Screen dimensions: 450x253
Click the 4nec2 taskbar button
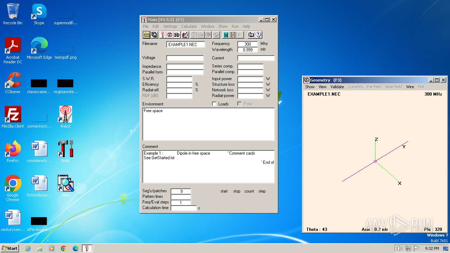[x=87, y=248]
